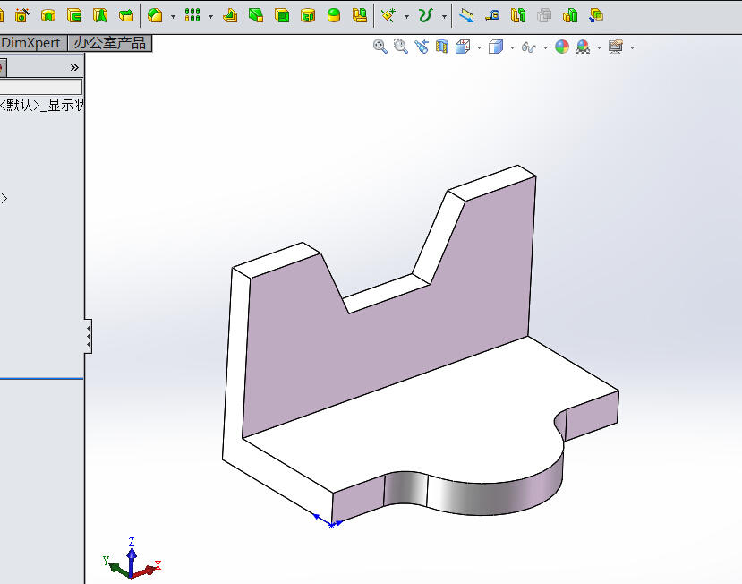The height and width of the screenshot is (584, 742).
Task: Collapse the left panel using side handle
Action: tap(89, 336)
